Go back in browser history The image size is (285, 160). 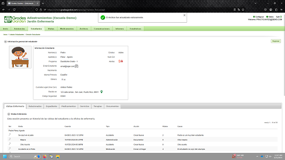tap(4, 10)
